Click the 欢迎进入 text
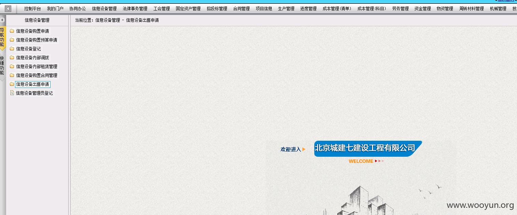This screenshot has width=517, height=215. coord(291,149)
